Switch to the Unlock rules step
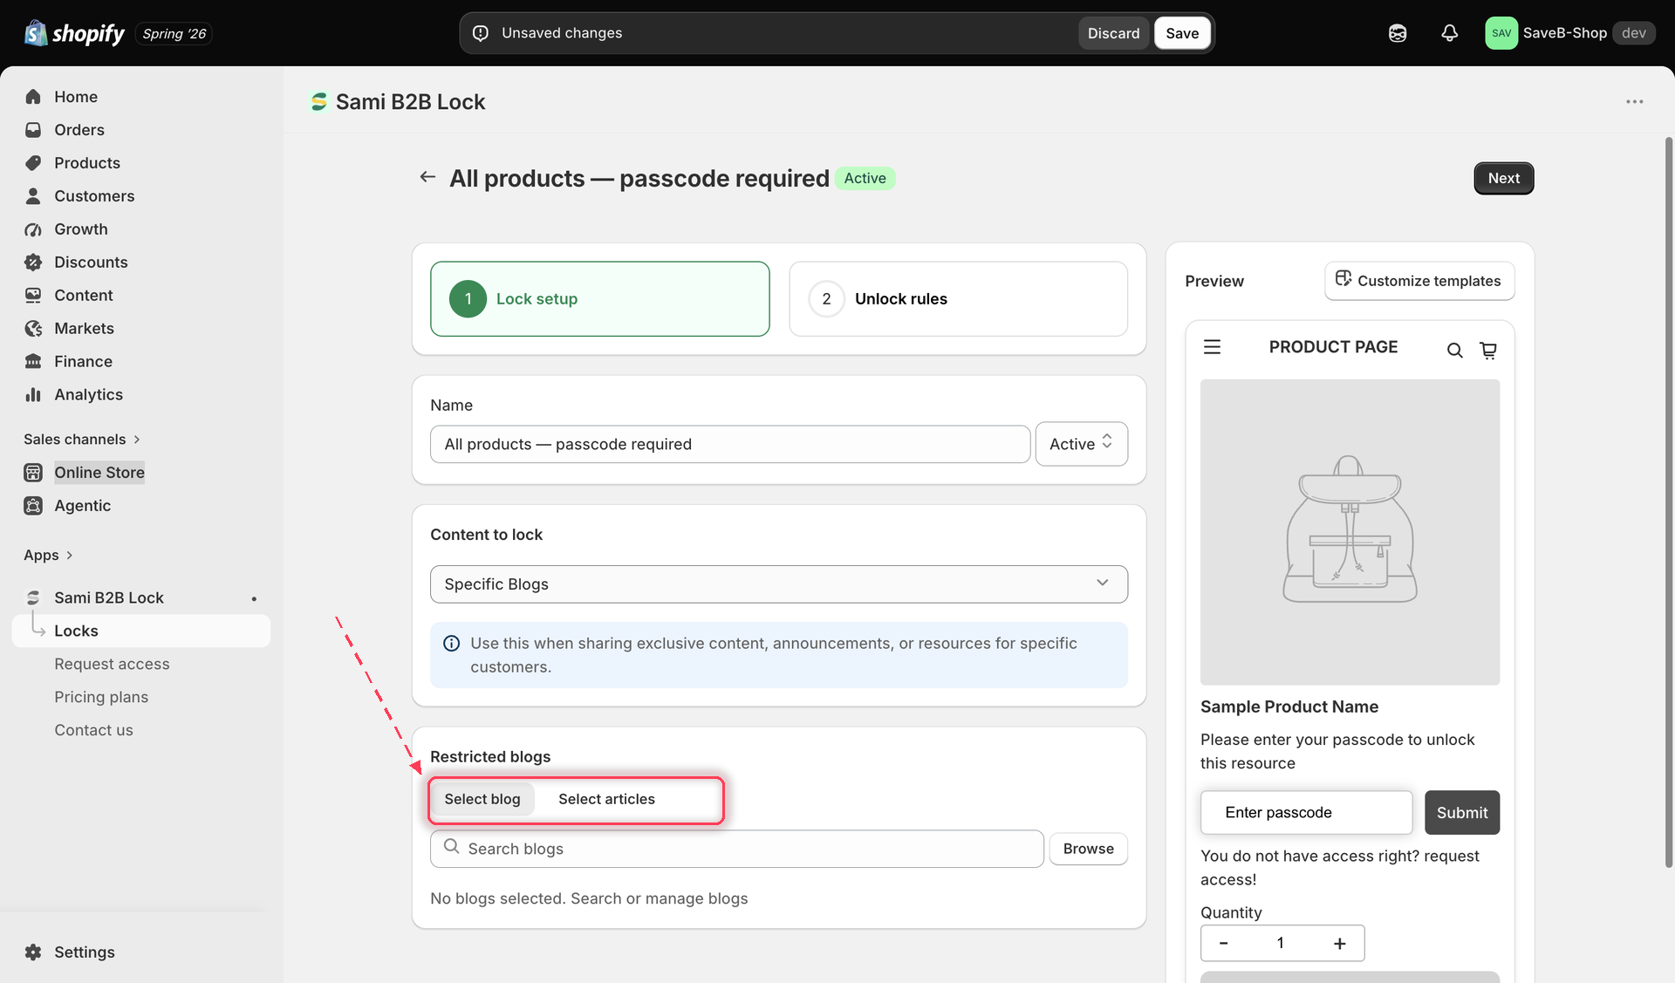Viewport: 1675px width, 983px height. (958, 299)
